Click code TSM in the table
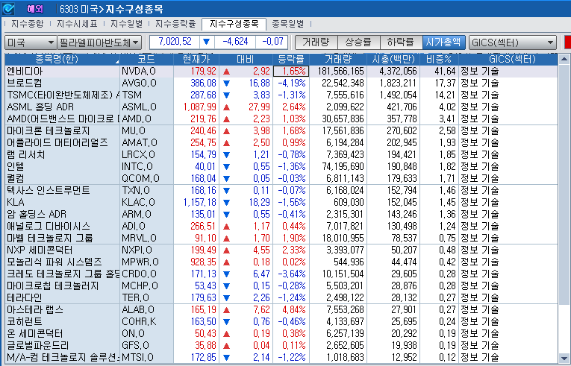The image size is (571, 366). 131,95
